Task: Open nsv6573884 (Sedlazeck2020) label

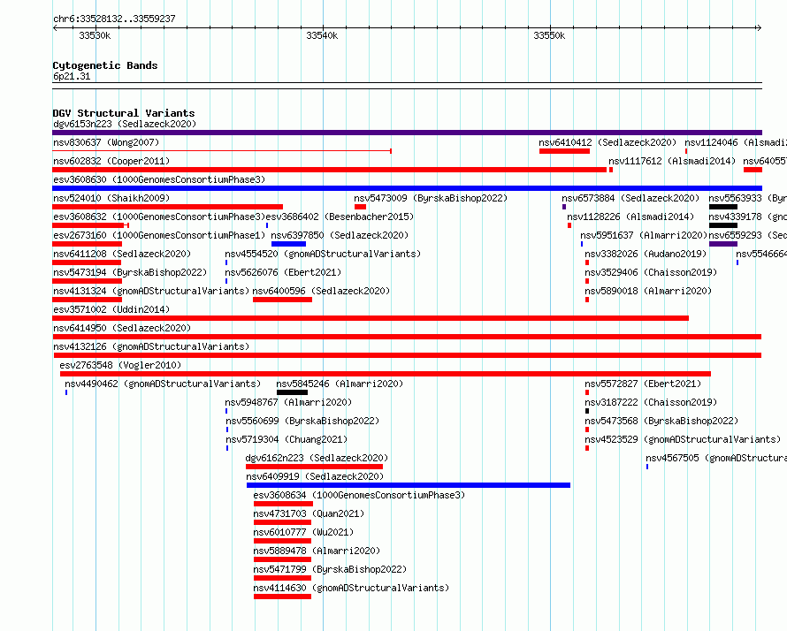Action: point(630,198)
